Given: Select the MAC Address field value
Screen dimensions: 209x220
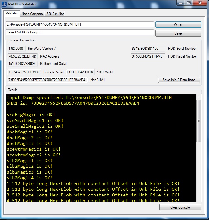Looking at the screenshot, I should tap(22, 56).
